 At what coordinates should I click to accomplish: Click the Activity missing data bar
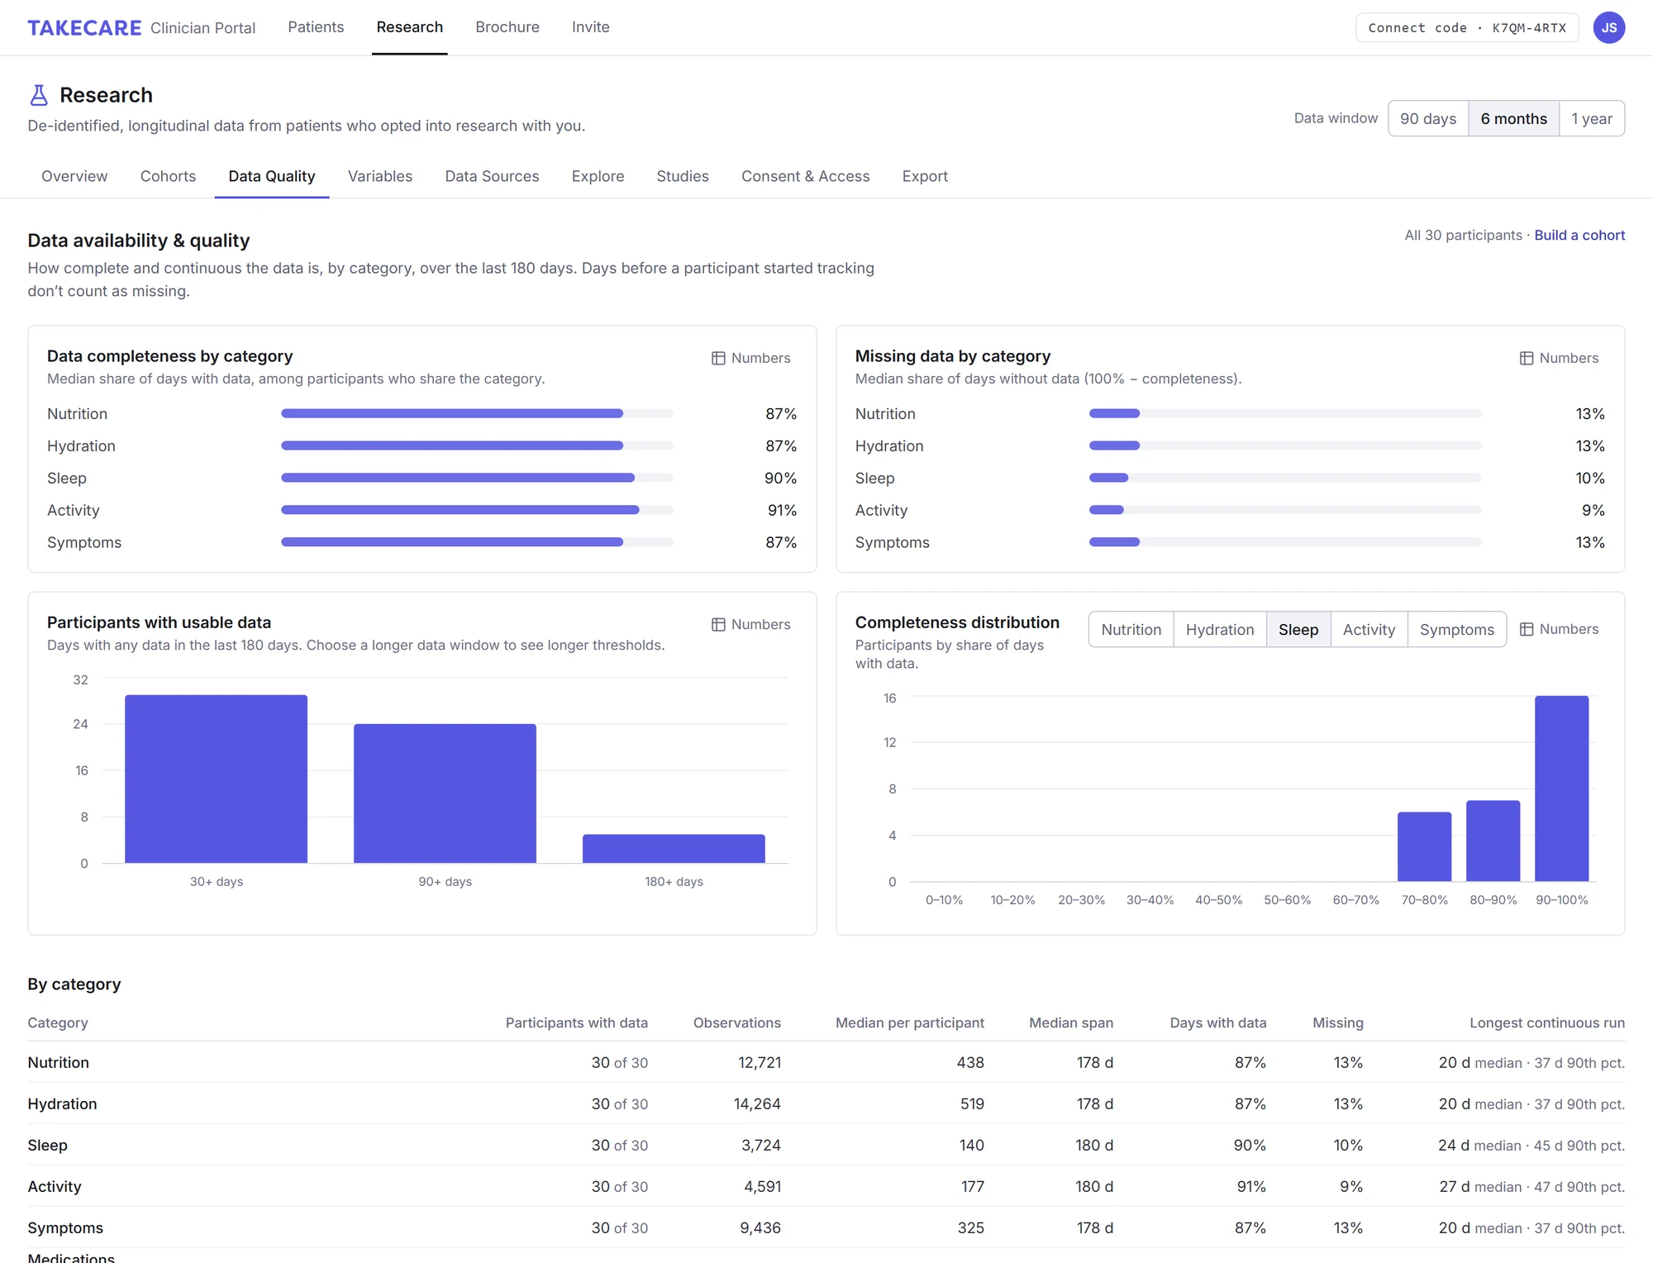(x=1285, y=510)
